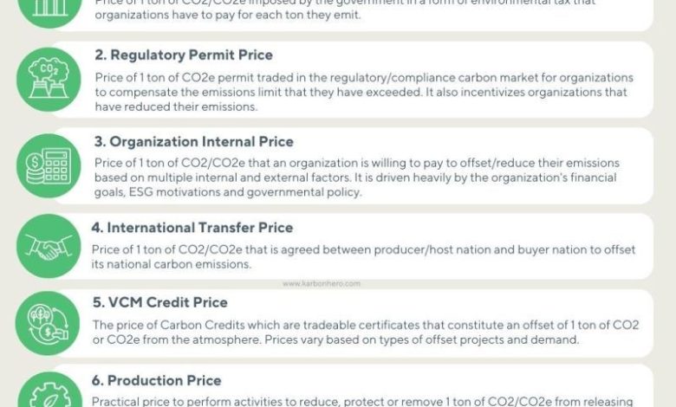Click the international transfer price description text
The width and height of the screenshot is (676, 407).
[364, 257]
